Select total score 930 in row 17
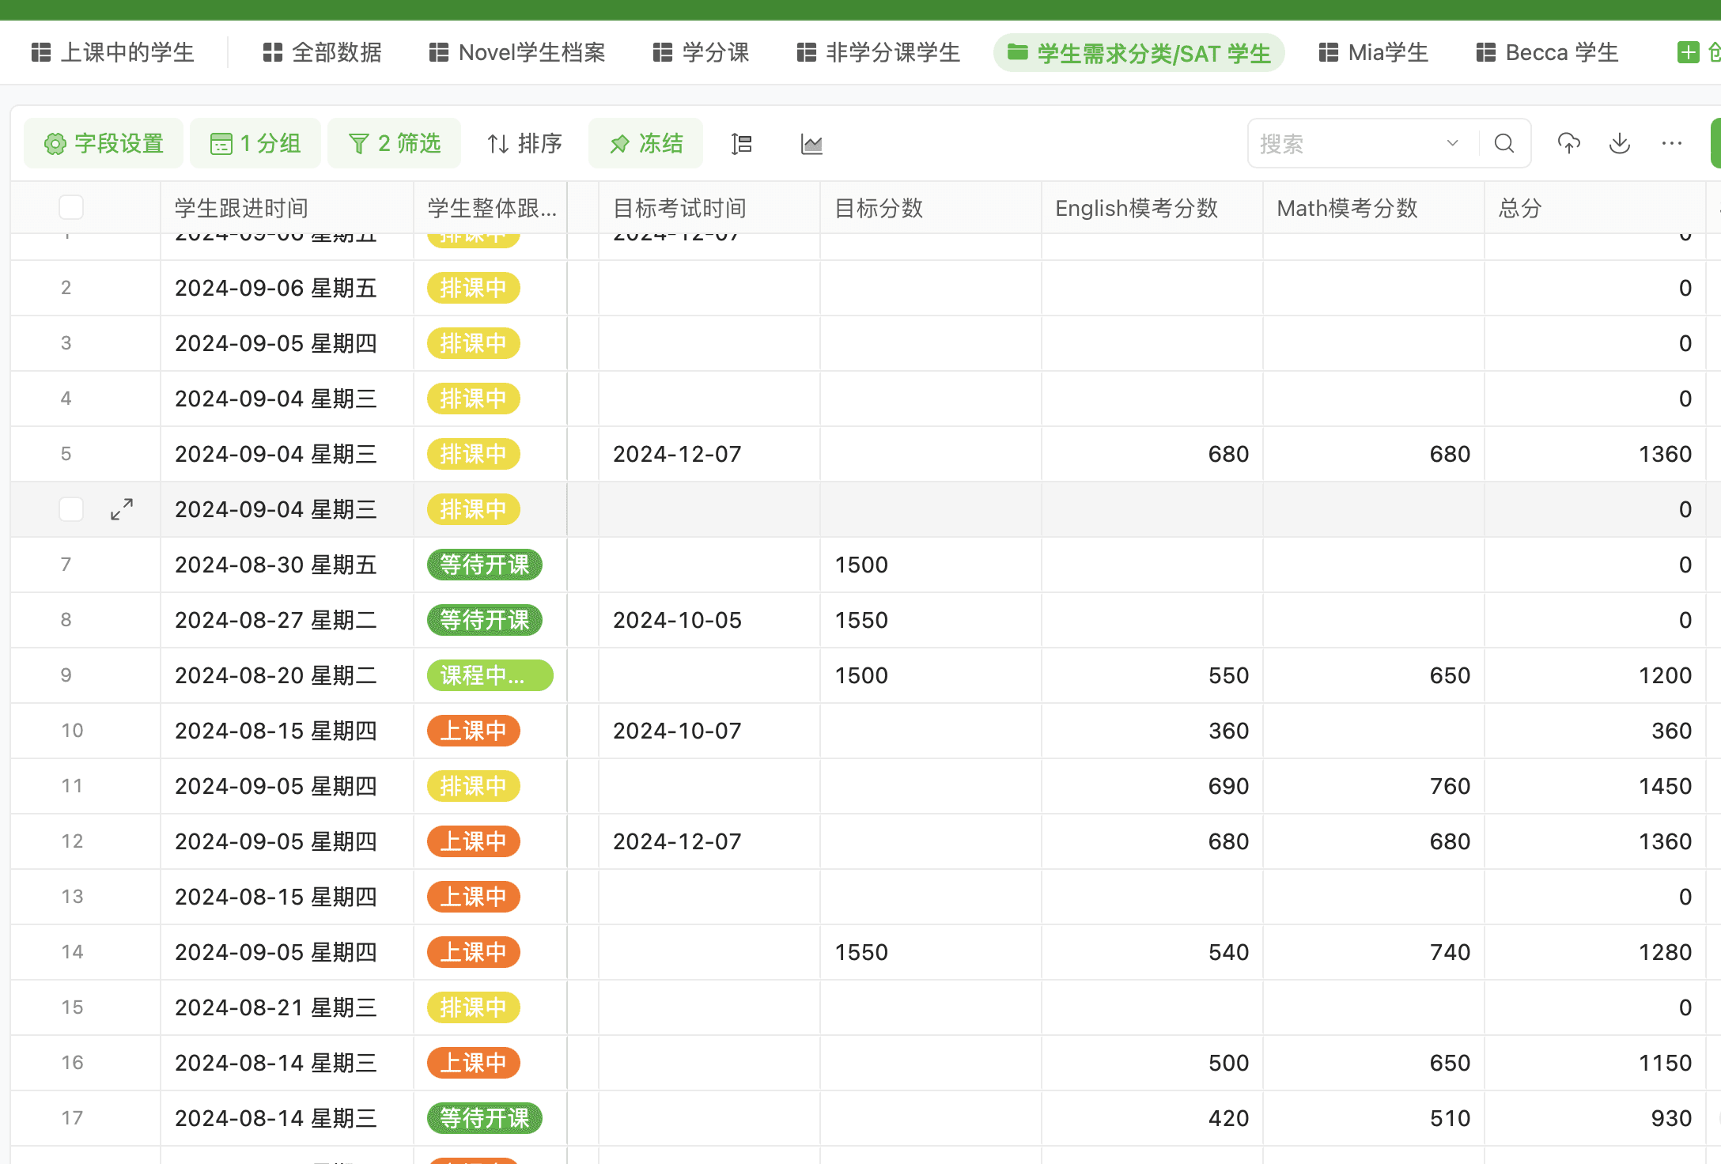This screenshot has width=1721, height=1164. [1671, 1118]
